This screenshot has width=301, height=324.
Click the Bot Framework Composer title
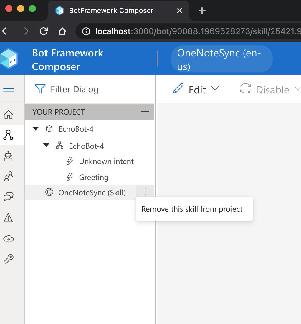coord(67,60)
